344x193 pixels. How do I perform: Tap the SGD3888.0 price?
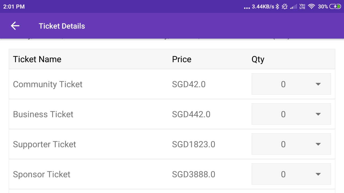click(x=193, y=174)
